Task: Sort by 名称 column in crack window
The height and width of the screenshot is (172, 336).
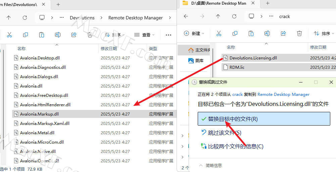Action: tap(231, 47)
